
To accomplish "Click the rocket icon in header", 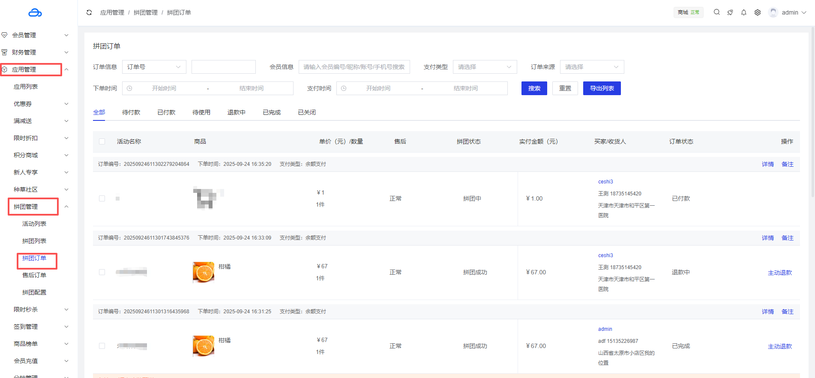I will pyautogui.click(x=730, y=12).
